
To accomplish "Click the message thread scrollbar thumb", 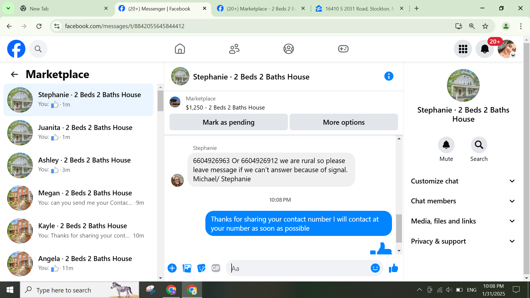I will [x=399, y=228].
